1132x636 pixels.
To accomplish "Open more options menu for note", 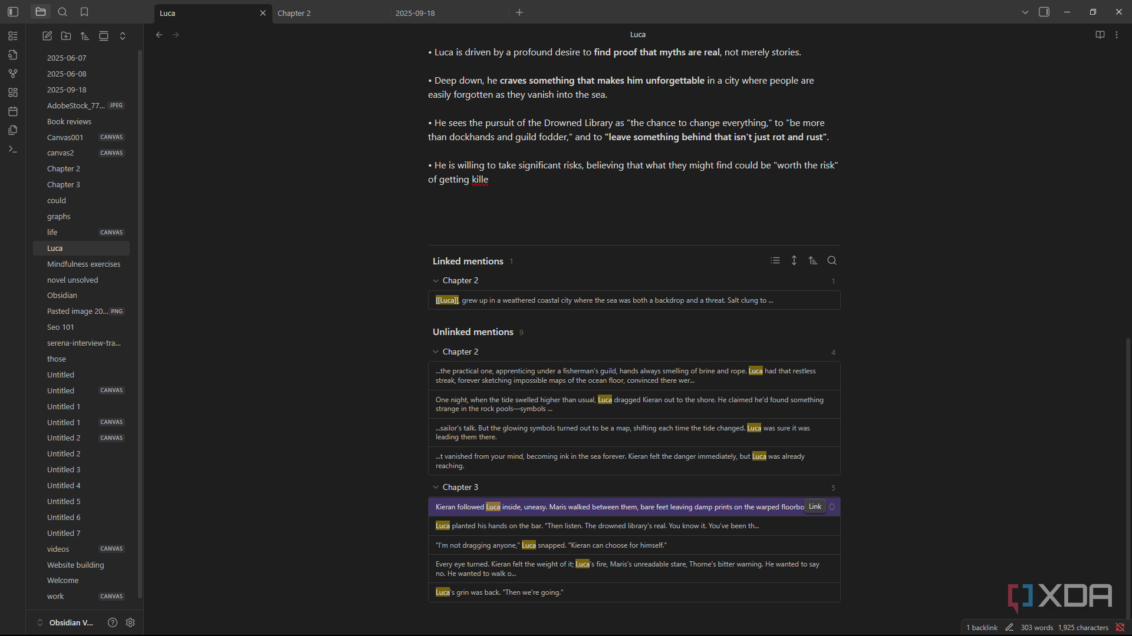I will tap(1117, 35).
